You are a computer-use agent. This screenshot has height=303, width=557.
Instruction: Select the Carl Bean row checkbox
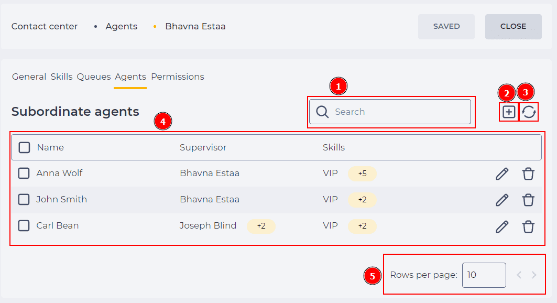(x=24, y=225)
